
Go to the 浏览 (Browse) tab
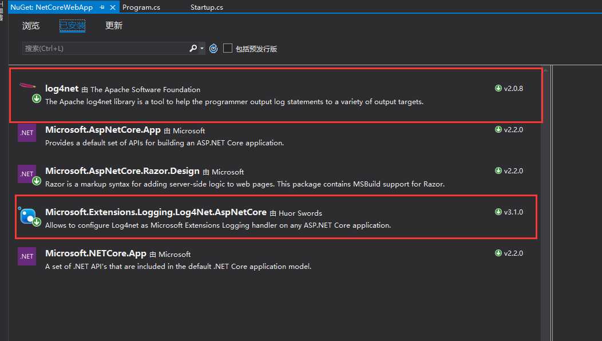(x=31, y=26)
